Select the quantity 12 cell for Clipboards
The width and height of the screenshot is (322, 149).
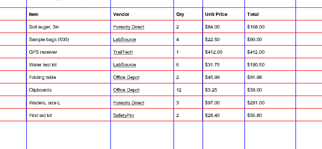pyautogui.click(x=188, y=90)
